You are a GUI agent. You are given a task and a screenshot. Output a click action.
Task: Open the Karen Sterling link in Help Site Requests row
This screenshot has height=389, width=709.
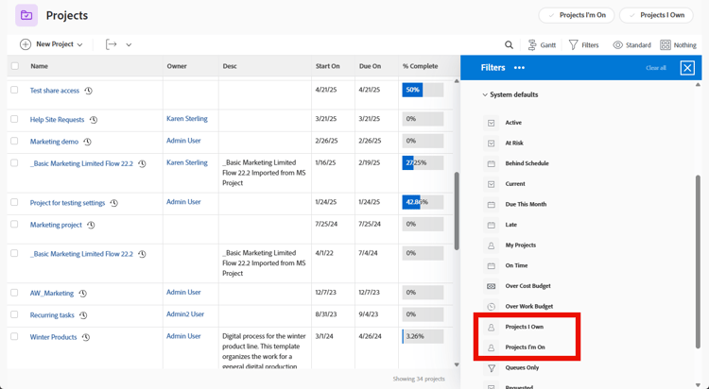[187, 119]
